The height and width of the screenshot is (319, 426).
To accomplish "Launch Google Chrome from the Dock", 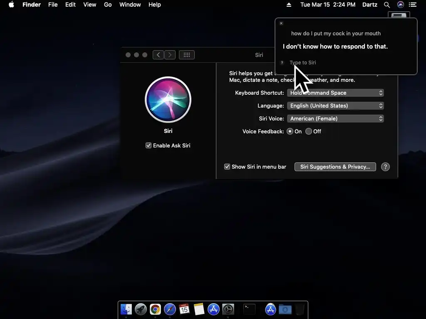I will point(155,309).
